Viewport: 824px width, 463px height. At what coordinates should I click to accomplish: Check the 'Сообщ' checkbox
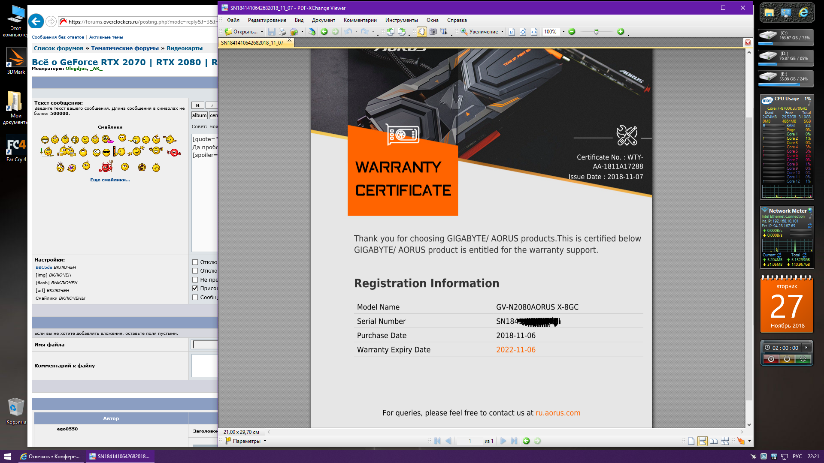[195, 297]
